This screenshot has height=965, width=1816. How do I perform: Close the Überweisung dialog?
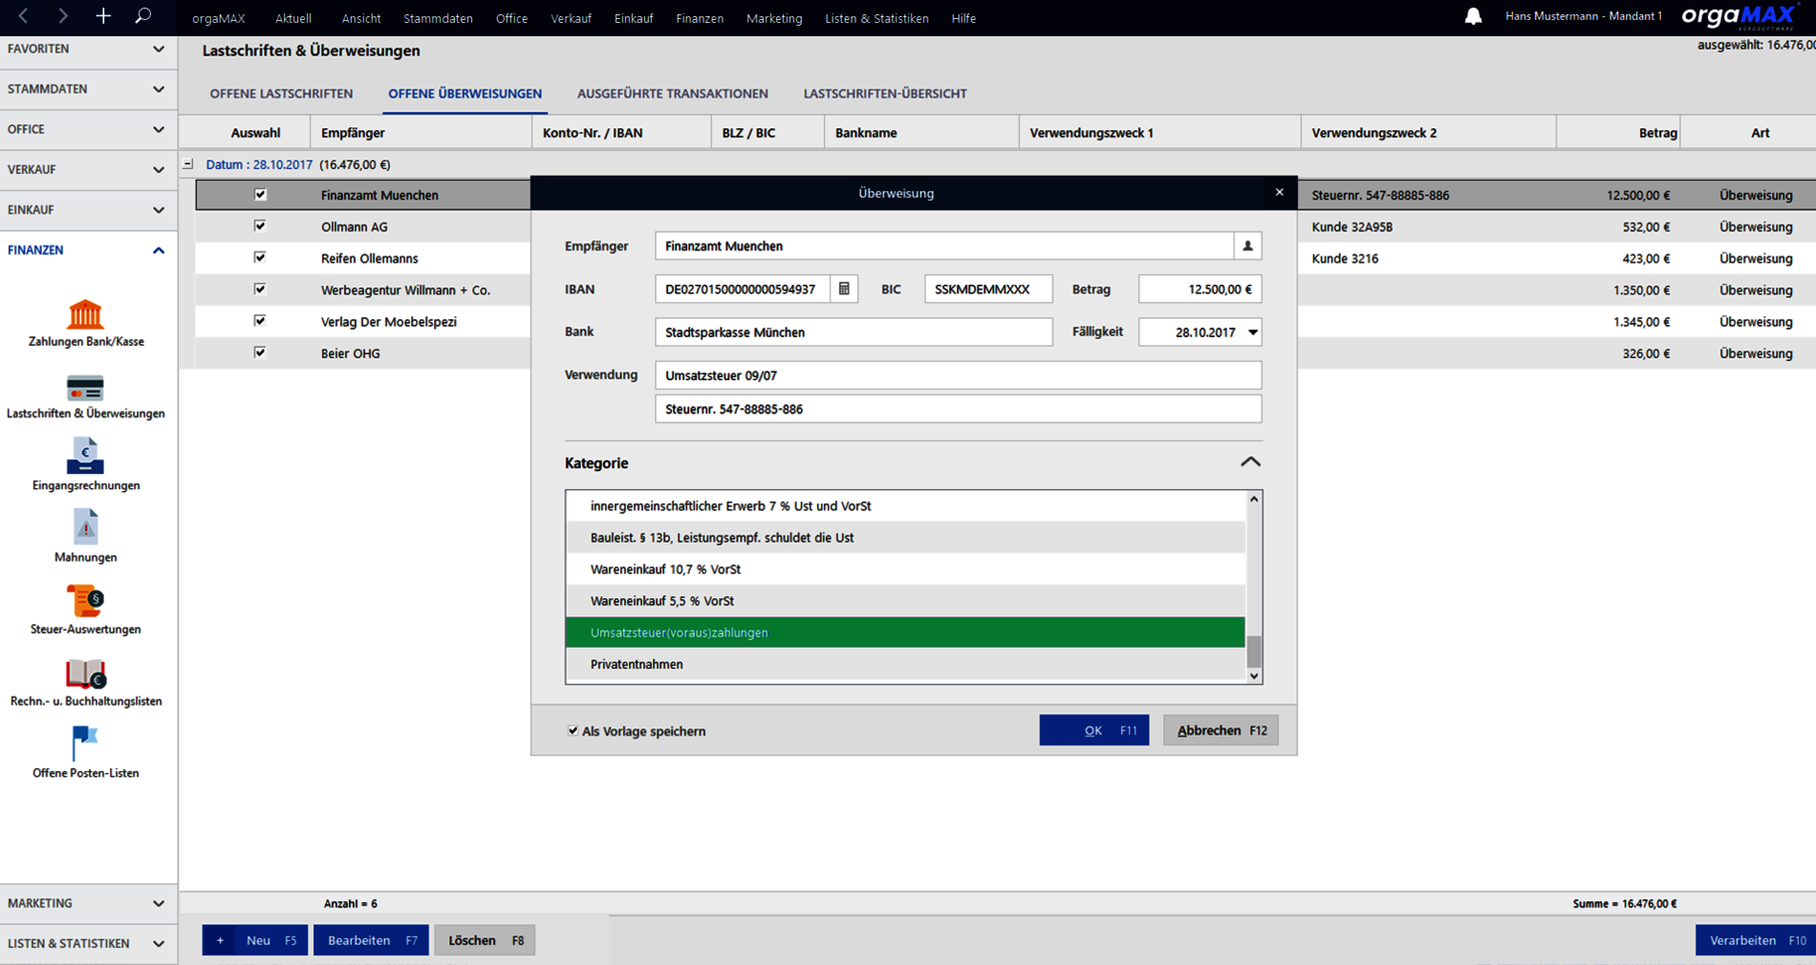pos(1279,193)
